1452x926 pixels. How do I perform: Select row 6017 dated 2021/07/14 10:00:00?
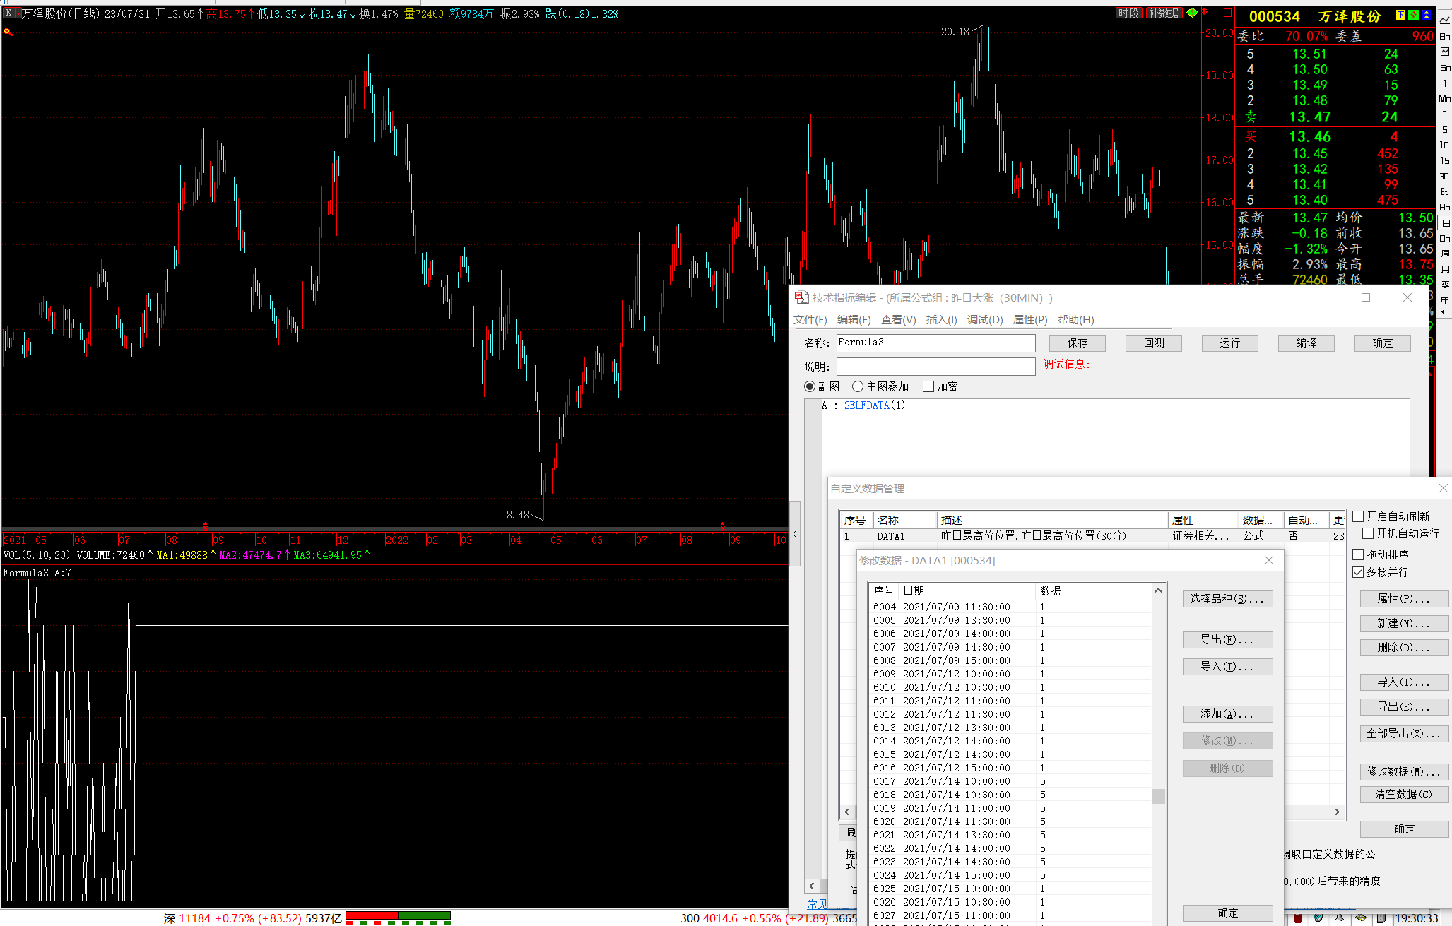pos(1010,781)
